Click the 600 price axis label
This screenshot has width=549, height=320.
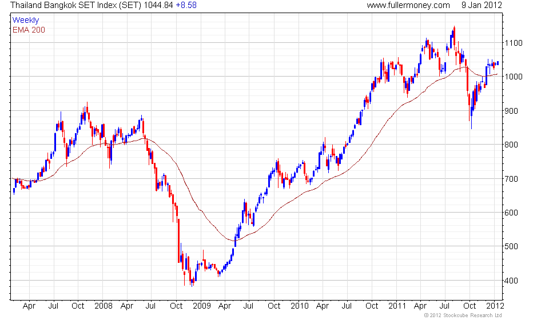(511, 213)
